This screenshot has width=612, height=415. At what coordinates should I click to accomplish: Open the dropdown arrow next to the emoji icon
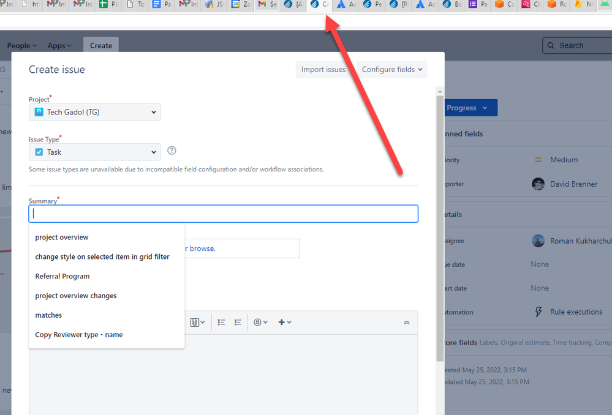coord(265,322)
